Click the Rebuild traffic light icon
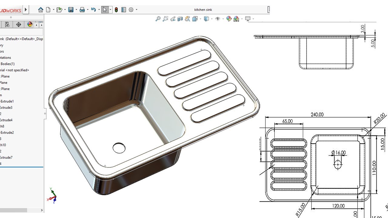The height and width of the screenshot is (218, 388). (x=116, y=10)
